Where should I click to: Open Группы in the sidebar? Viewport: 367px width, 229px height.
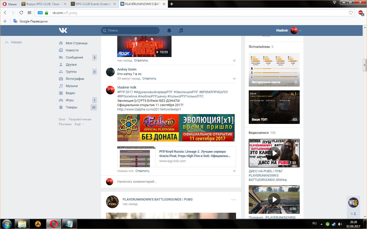click(71, 71)
